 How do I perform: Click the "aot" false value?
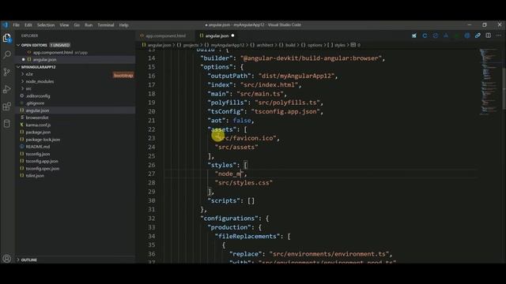(x=242, y=121)
